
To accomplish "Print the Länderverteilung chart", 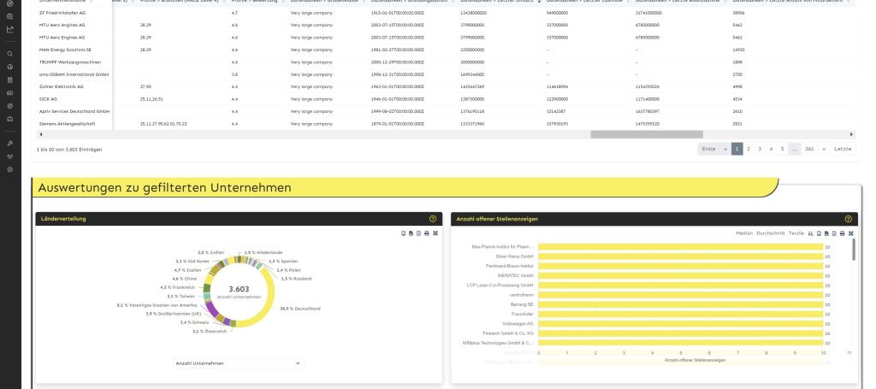I will coord(427,233).
